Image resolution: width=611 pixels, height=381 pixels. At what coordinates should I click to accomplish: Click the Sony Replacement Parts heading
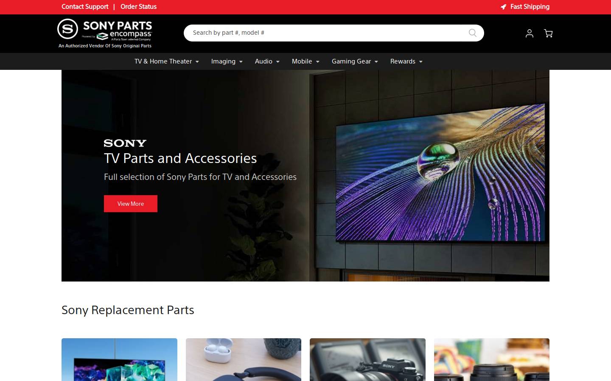128,310
